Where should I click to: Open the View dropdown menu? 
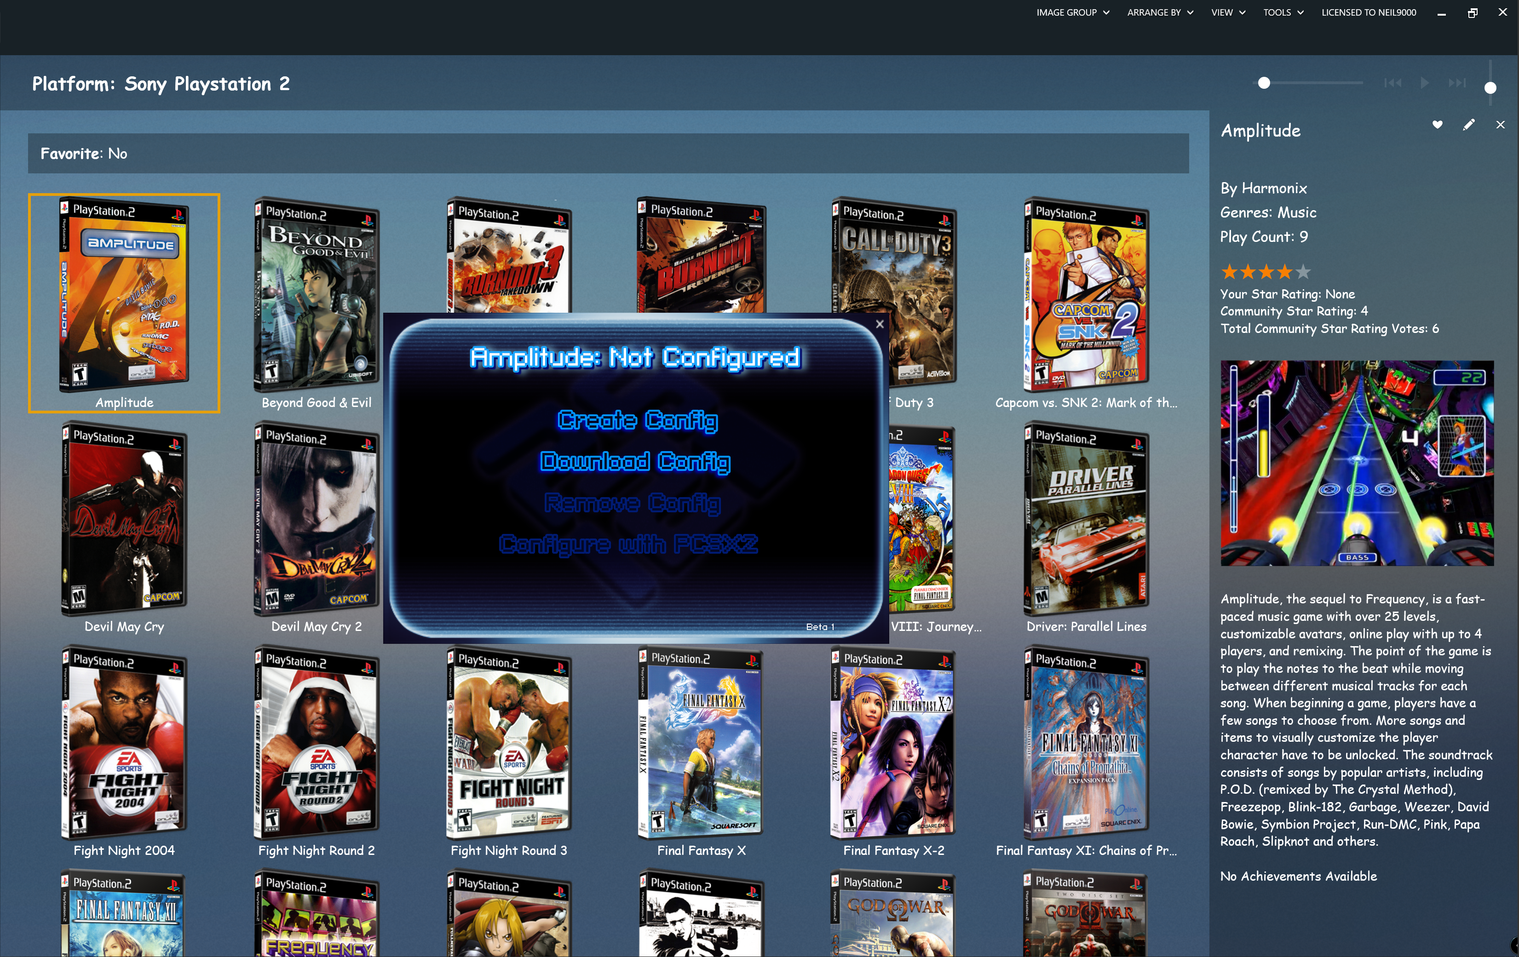(x=1227, y=12)
